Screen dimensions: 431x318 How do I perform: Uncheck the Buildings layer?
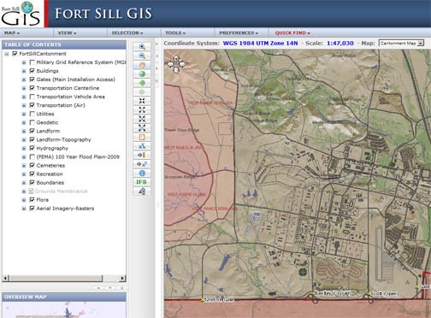point(32,71)
